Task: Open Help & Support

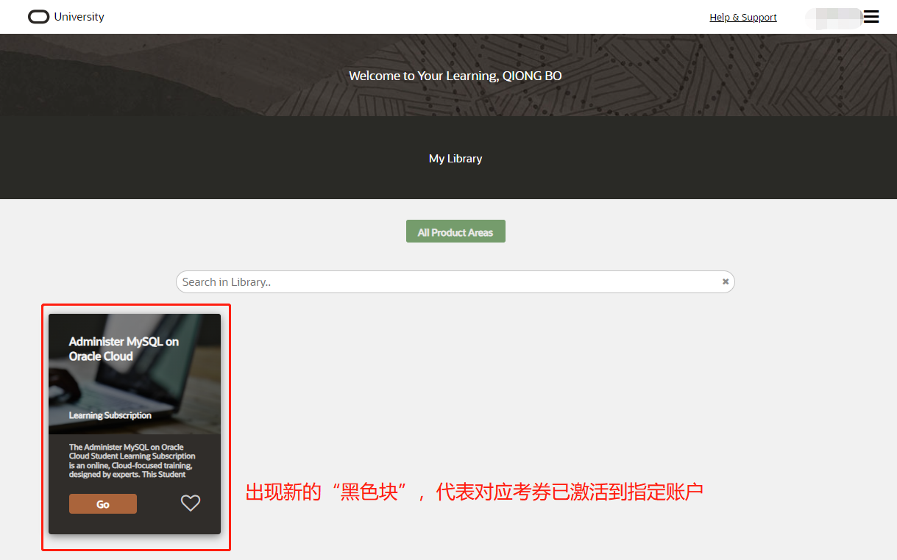Action: [742, 17]
